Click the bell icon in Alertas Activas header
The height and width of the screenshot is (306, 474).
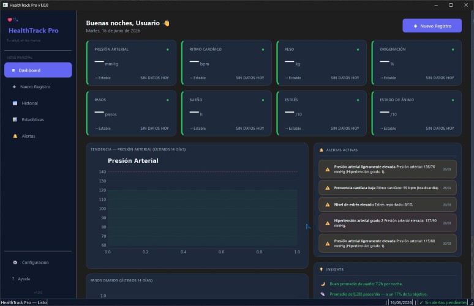pos(322,150)
